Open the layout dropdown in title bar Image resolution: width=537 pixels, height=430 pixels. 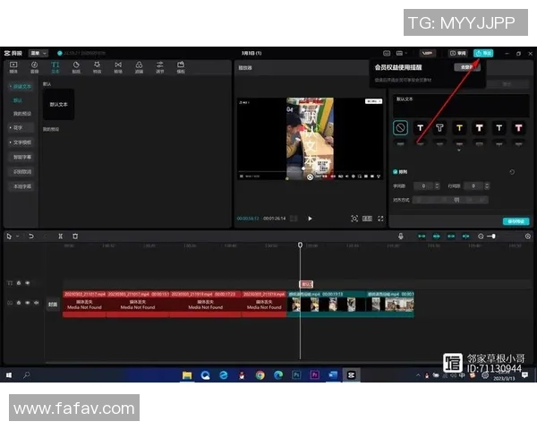point(401,53)
